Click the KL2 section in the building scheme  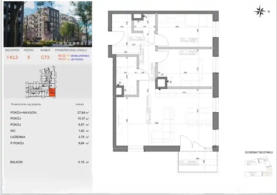pyautogui.click(x=265, y=160)
